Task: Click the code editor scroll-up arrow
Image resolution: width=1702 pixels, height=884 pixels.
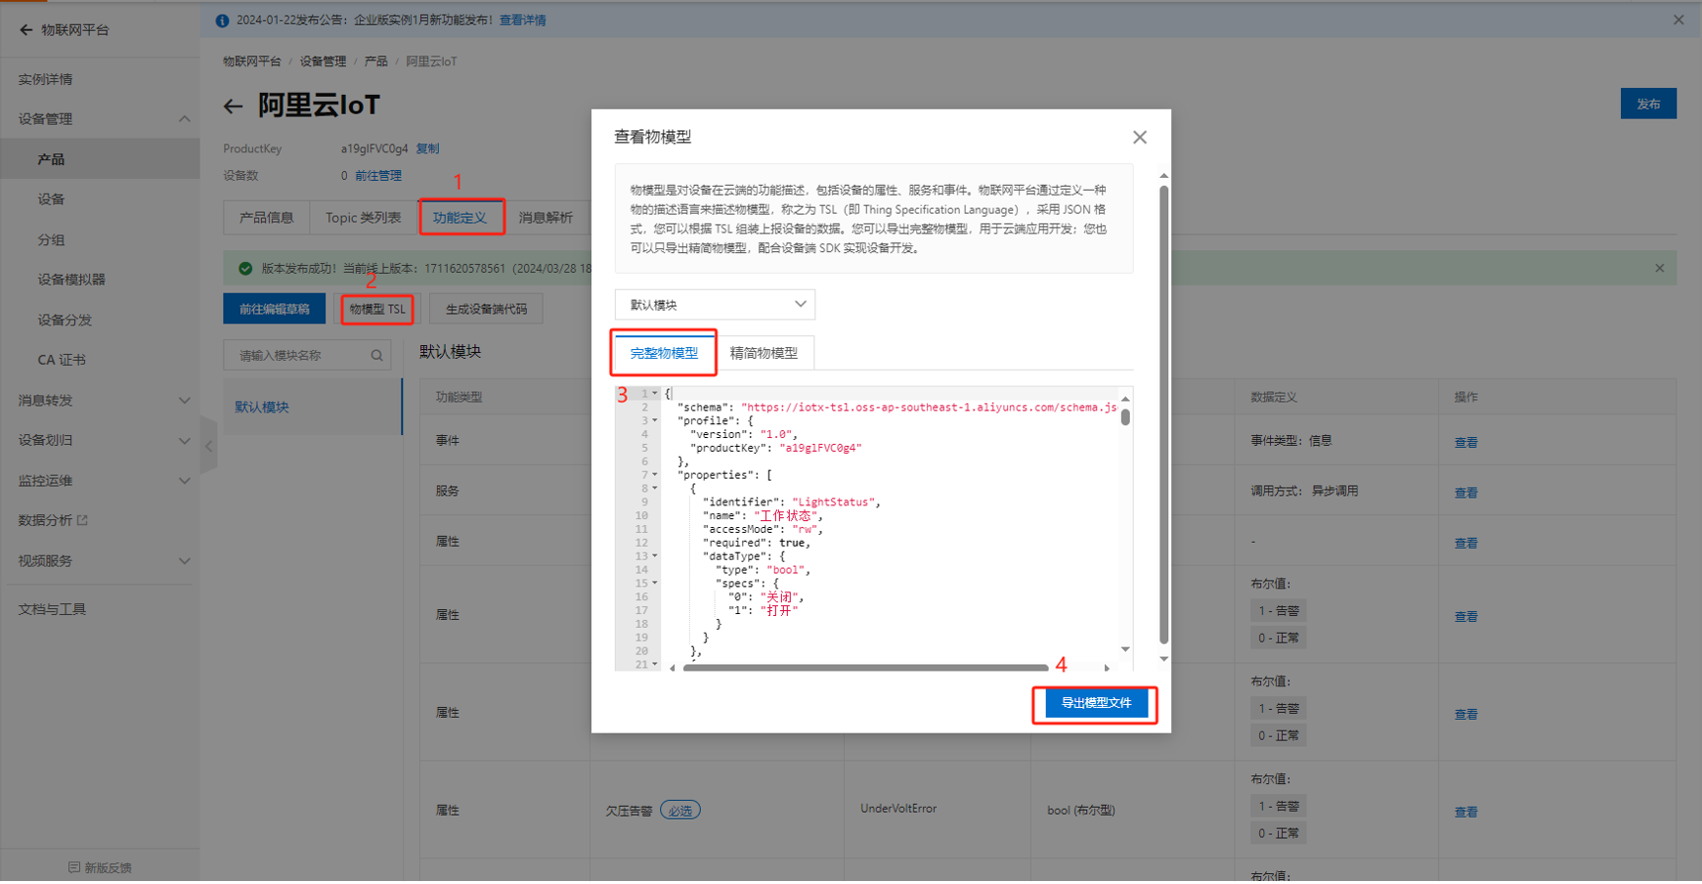Action: pyautogui.click(x=1125, y=398)
